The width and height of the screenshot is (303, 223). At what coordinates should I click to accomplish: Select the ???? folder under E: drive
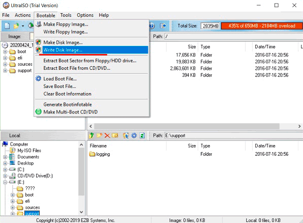[x=30, y=188]
